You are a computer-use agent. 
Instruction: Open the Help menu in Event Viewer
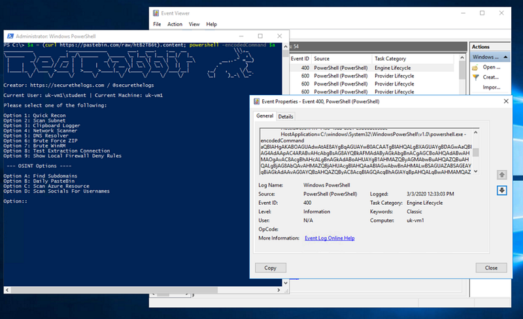pyautogui.click(x=211, y=24)
